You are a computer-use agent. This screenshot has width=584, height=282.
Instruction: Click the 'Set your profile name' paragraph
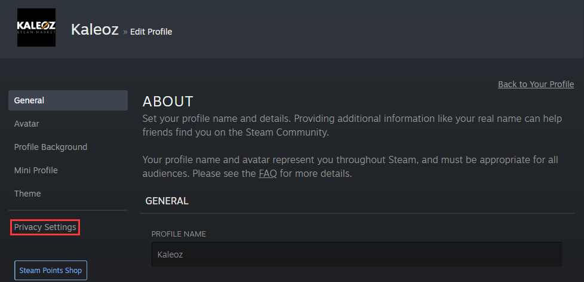coord(352,125)
